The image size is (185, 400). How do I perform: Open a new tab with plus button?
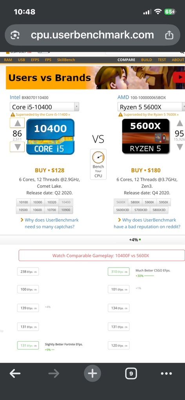point(92,374)
